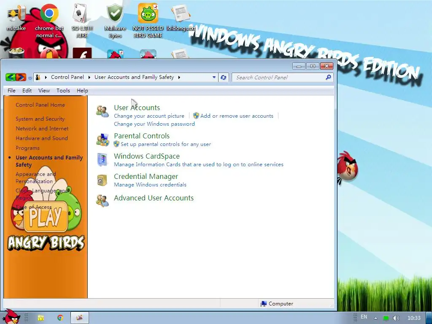The image size is (432, 324).
Task: Click the Show desktop button
Action: [x=429, y=318]
